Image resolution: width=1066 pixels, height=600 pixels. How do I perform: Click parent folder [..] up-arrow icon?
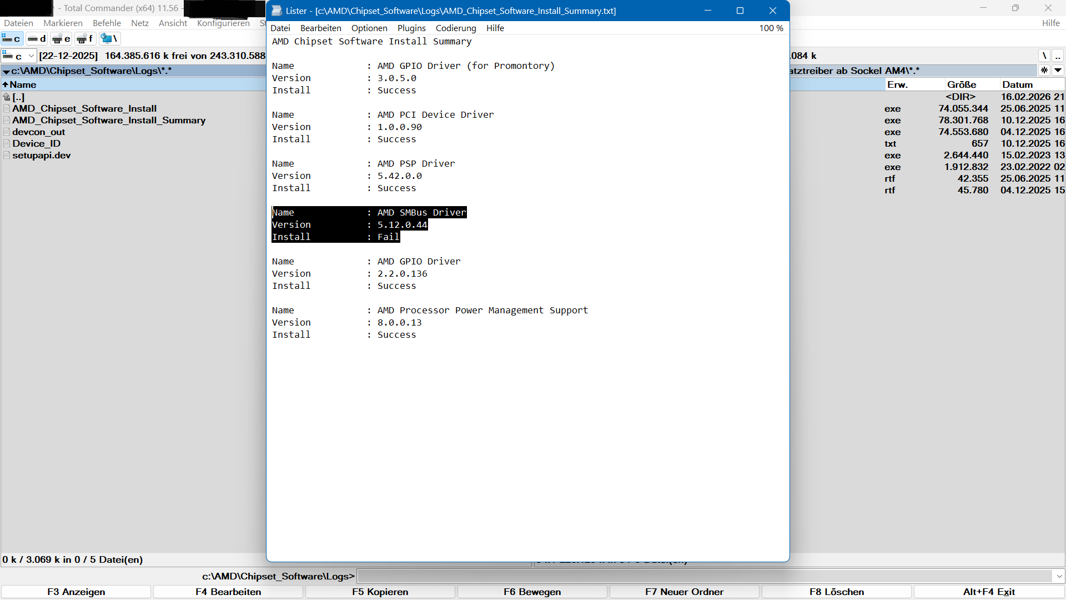coord(7,97)
